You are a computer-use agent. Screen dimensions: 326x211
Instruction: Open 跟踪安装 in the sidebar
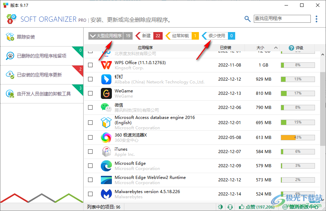[42, 37]
